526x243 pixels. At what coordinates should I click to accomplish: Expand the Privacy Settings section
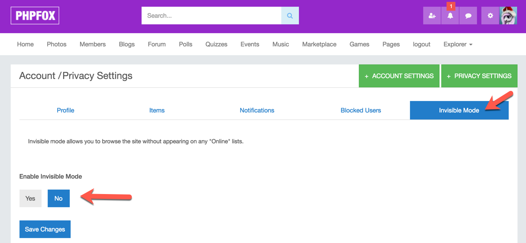point(479,76)
